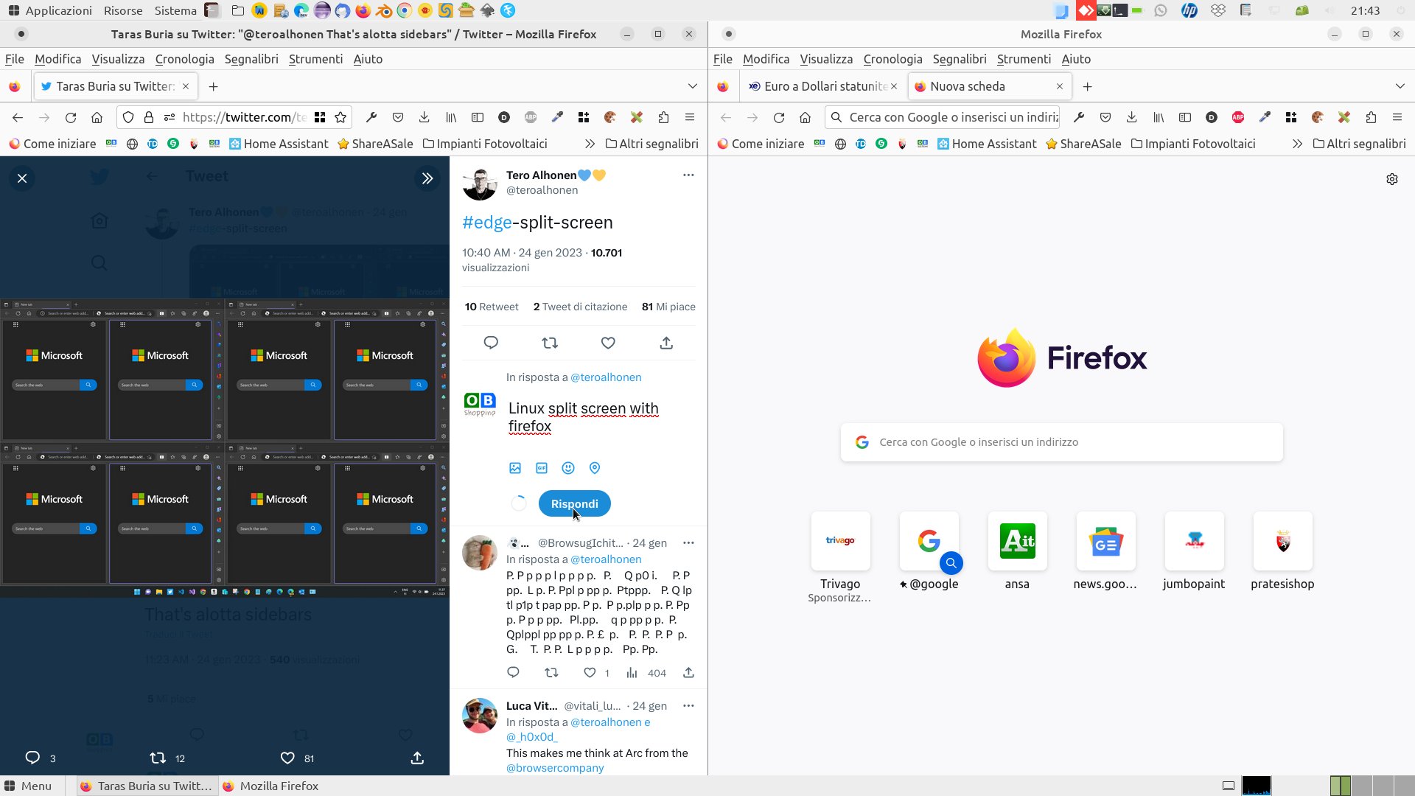Collapse photo panel with double-chevron button
This screenshot has width=1415, height=796.
tap(427, 178)
